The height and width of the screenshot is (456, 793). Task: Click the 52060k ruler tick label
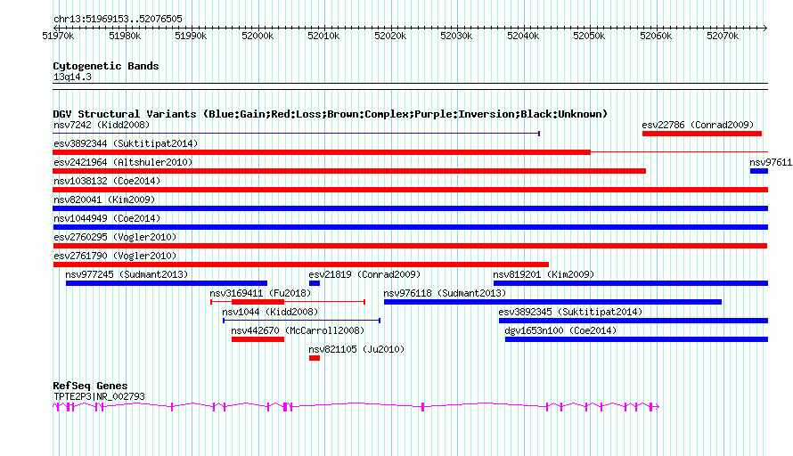coord(656,36)
